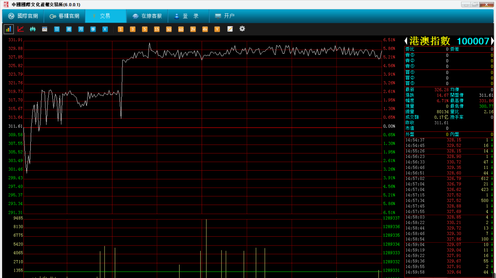Click the lowest price 300.77

(x=486, y=106)
